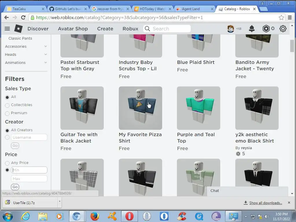Select the Premium radio button
Image resolution: width=296 pixels, height=222 pixels.
(7, 113)
